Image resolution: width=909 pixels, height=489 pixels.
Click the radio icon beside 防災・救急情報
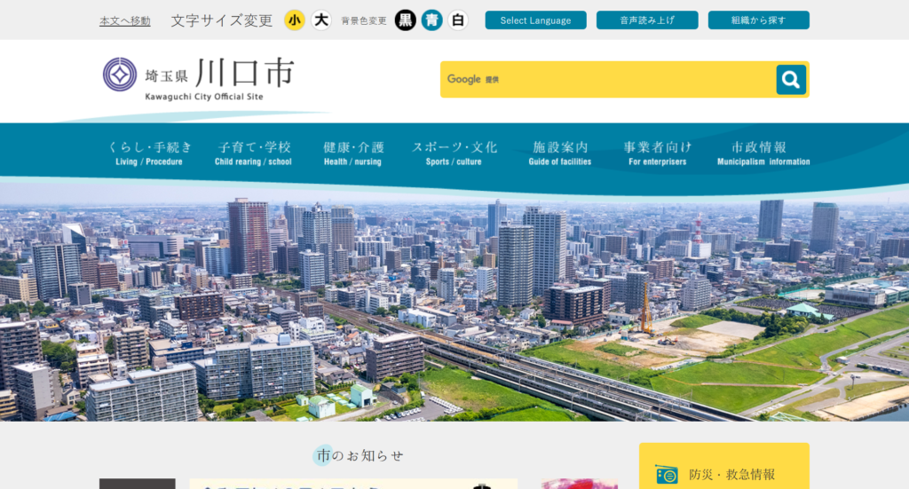coord(666,475)
